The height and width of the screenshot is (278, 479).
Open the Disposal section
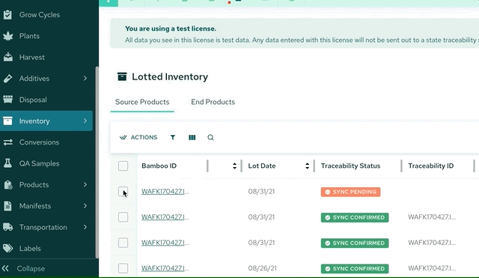33,100
